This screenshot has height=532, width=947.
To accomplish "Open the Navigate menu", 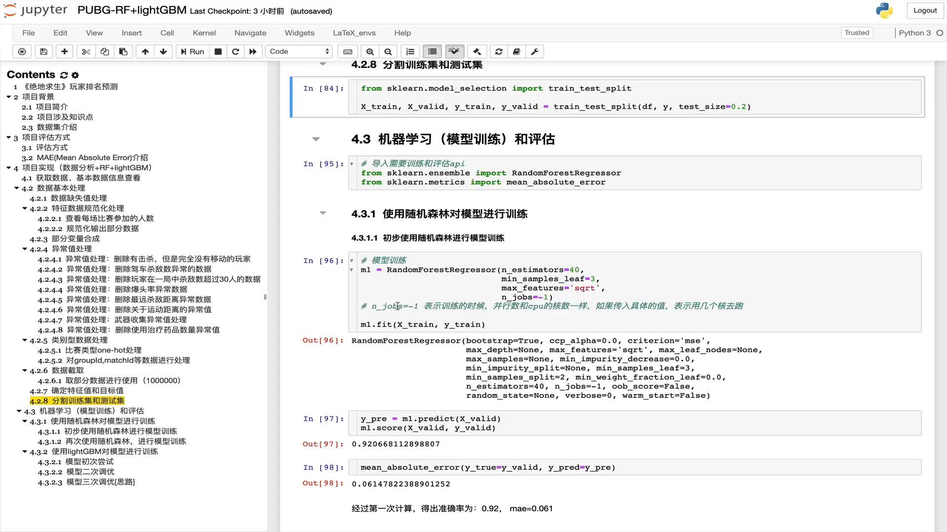I will tap(250, 33).
